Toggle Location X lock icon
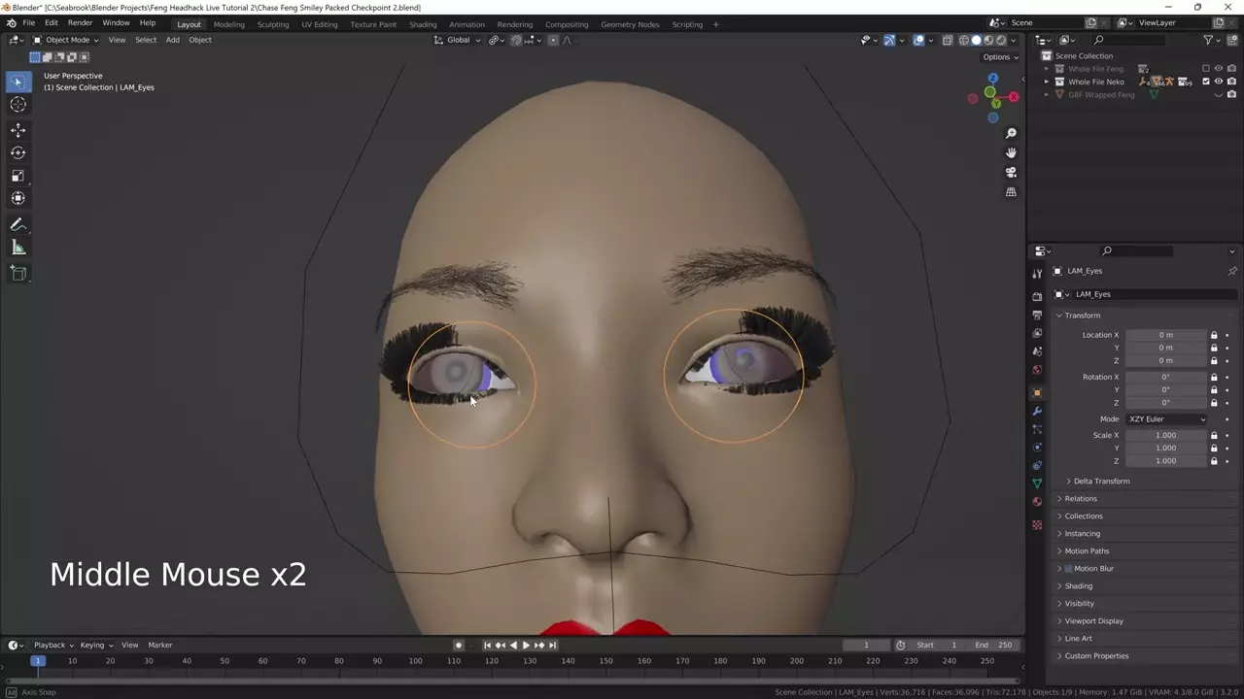1244x699 pixels. (x=1214, y=335)
